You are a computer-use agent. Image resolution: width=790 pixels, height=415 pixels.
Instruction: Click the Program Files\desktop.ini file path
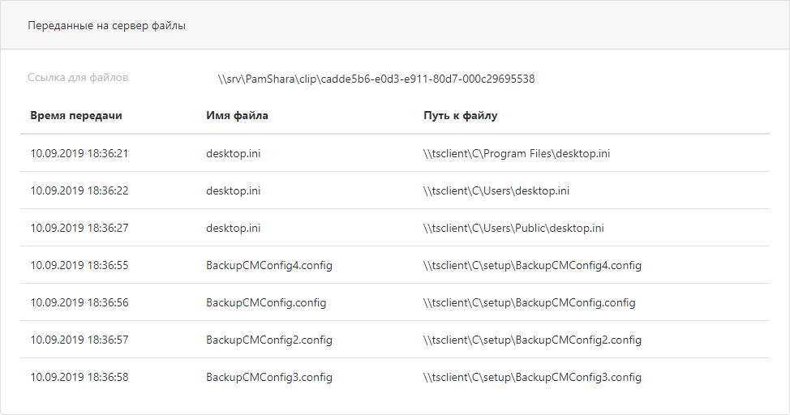pos(517,153)
